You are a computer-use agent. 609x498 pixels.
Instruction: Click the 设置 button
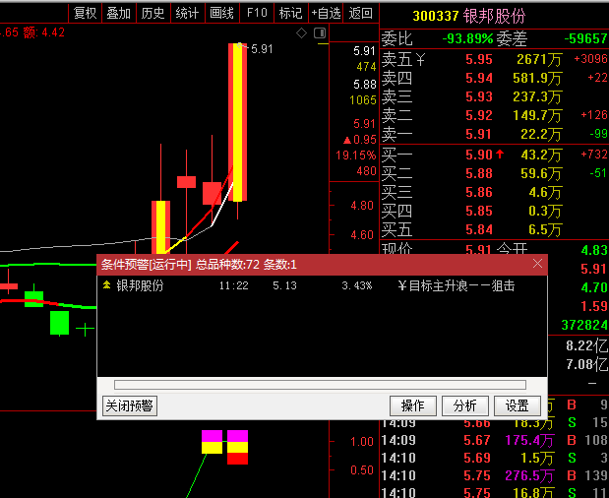coord(517,405)
